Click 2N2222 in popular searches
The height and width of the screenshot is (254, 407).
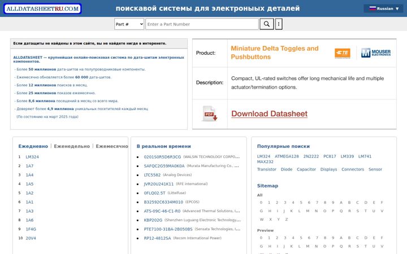click(x=311, y=156)
